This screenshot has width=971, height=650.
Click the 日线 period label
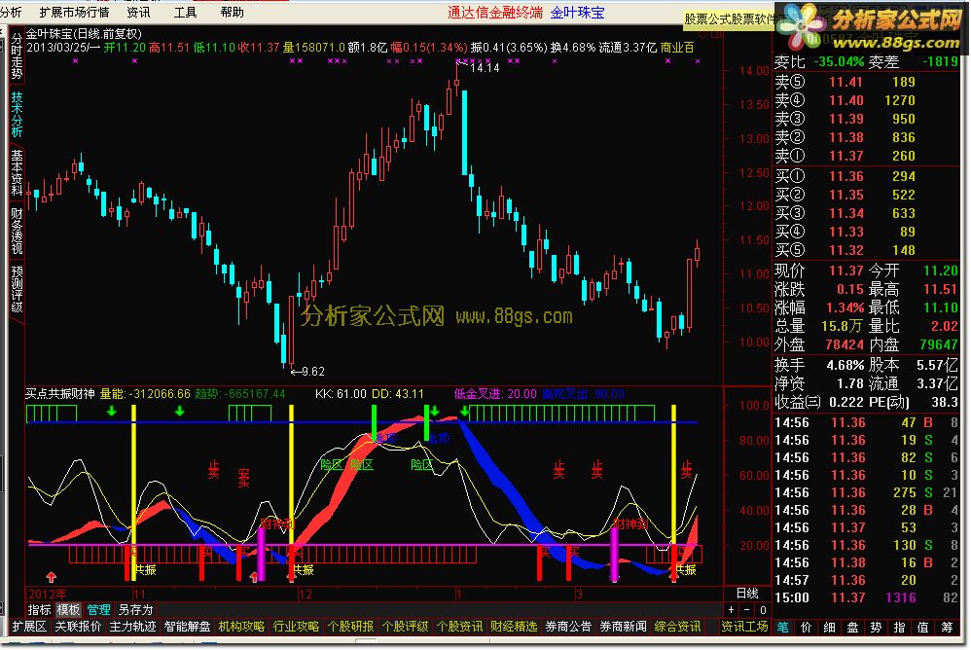tap(747, 593)
